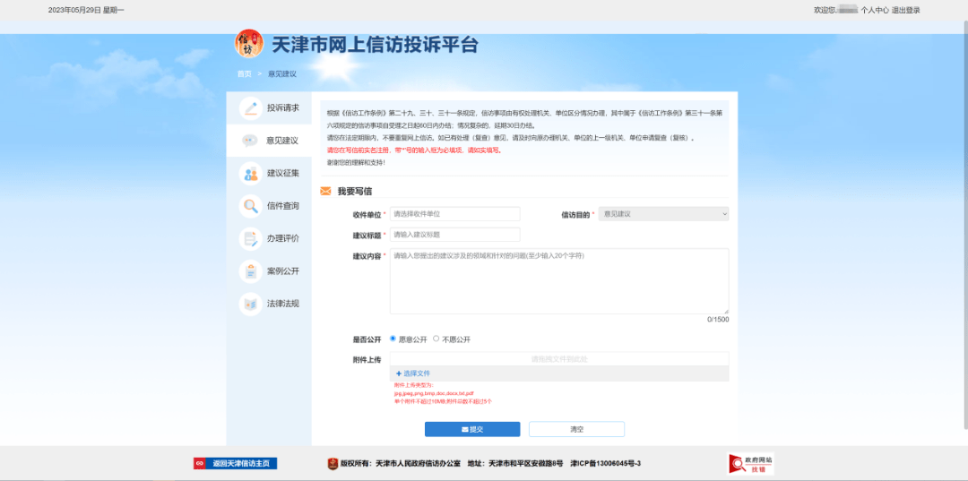The width and height of the screenshot is (968, 481).
Task: Click the 建议征集 people icon
Action: point(251,174)
